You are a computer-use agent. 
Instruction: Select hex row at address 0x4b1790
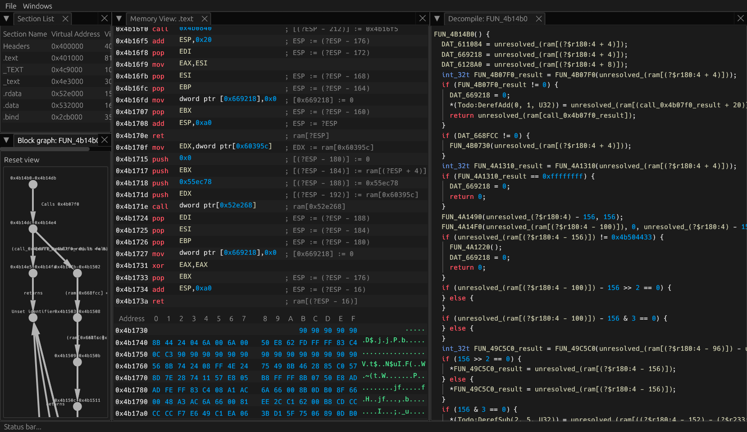pyautogui.click(x=271, y=401)
